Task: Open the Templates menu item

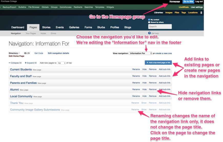Action: 100,7
